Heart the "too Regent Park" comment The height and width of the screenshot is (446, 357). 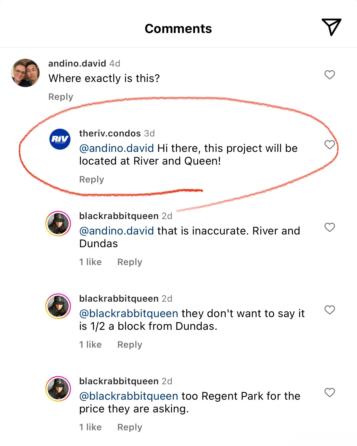tap(329, 392)
